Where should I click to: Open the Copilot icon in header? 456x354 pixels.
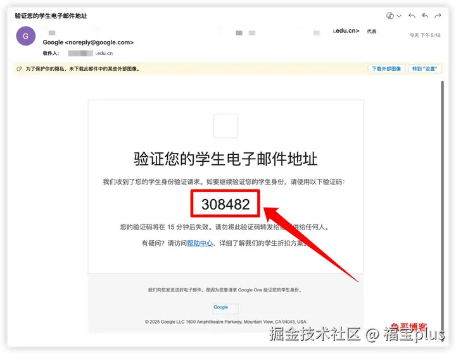point(390,16)
